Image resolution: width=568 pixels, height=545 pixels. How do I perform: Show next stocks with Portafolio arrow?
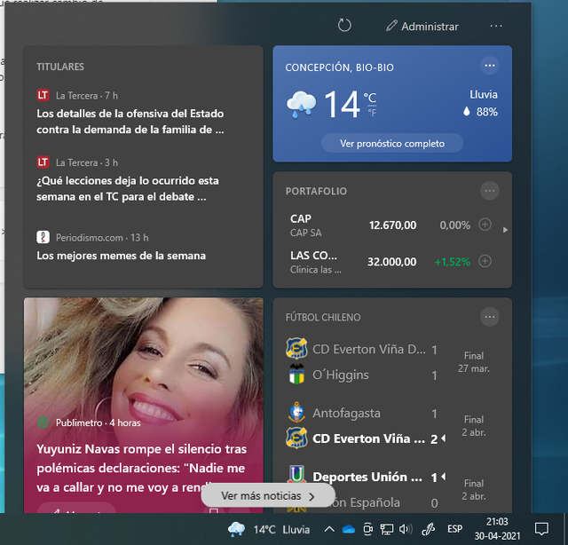pos(505,230)
